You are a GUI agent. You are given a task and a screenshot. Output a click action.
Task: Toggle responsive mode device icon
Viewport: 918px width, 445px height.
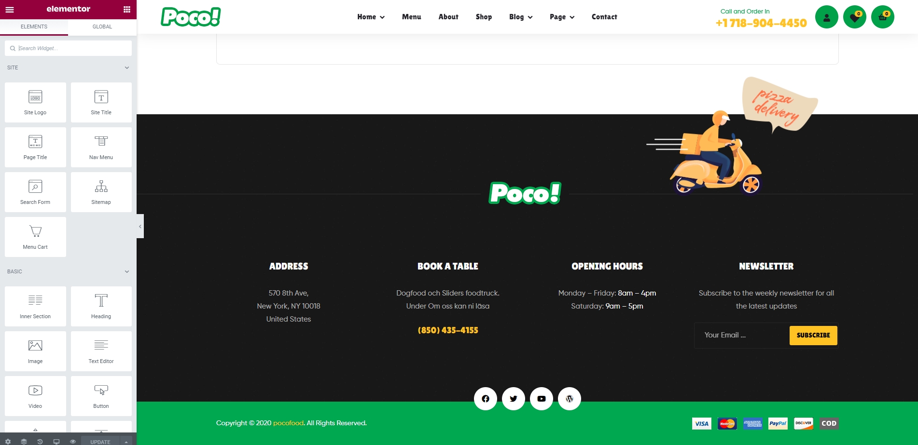click(x=56, y=441)
